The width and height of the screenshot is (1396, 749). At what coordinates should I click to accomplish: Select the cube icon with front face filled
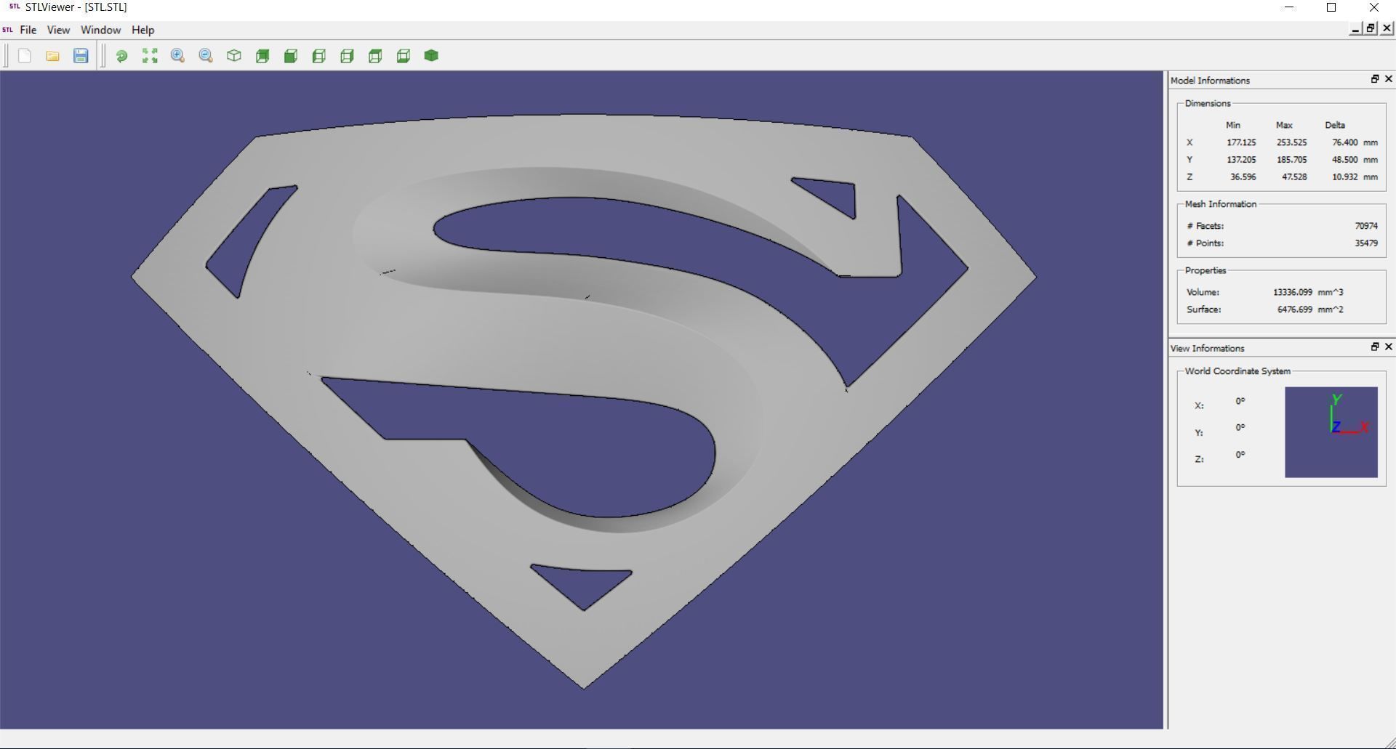[x=291, y=56]
